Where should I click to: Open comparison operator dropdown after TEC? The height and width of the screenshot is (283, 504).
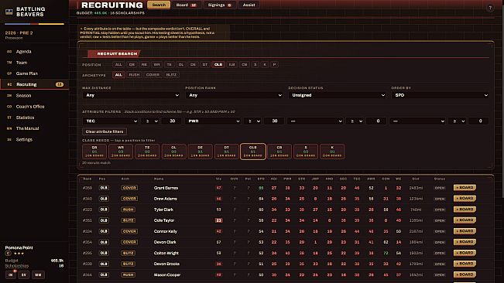tap(150, 121)
